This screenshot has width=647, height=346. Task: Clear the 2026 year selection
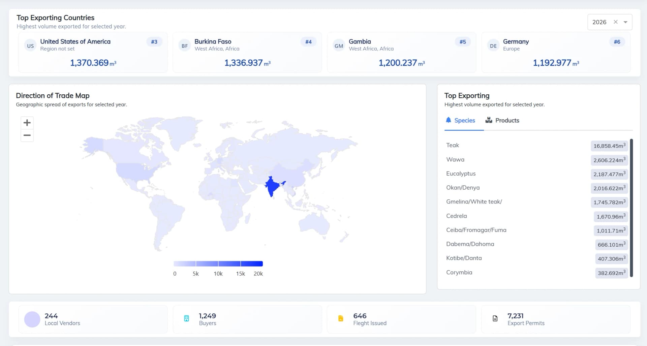tap(615, 22)
